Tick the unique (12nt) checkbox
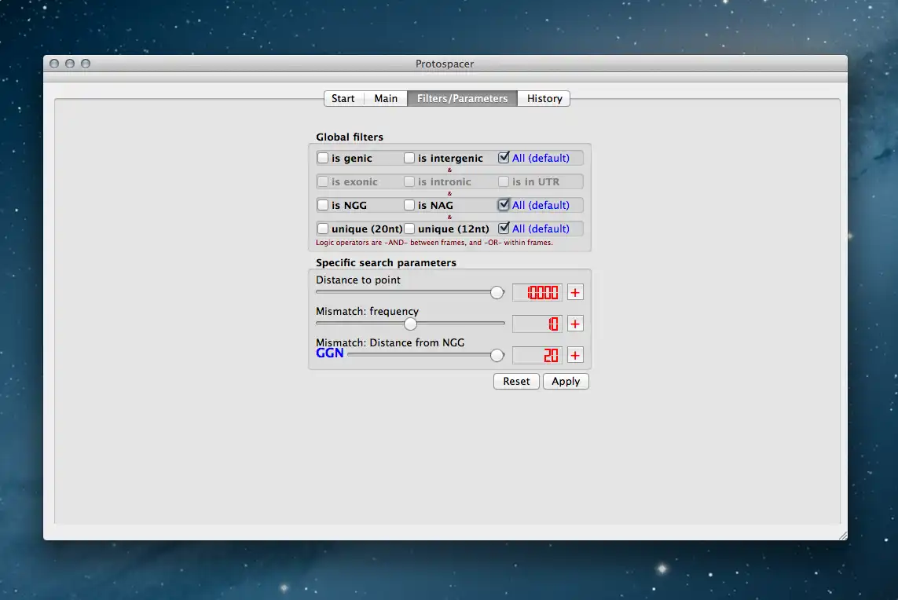 click(409, 229)
